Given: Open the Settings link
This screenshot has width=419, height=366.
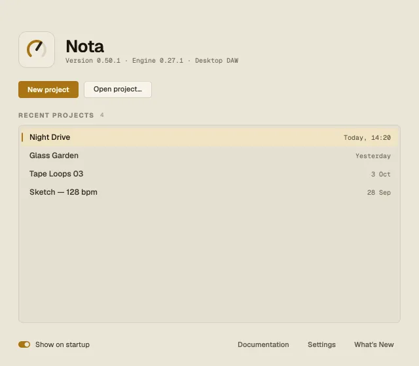Looking at the screenshot, I should [321, 344].
